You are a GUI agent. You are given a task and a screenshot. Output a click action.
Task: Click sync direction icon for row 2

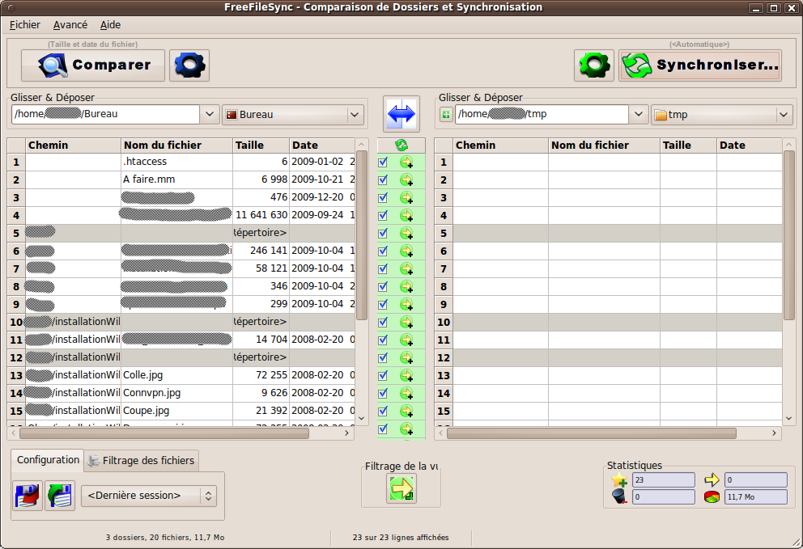(406, 180)
